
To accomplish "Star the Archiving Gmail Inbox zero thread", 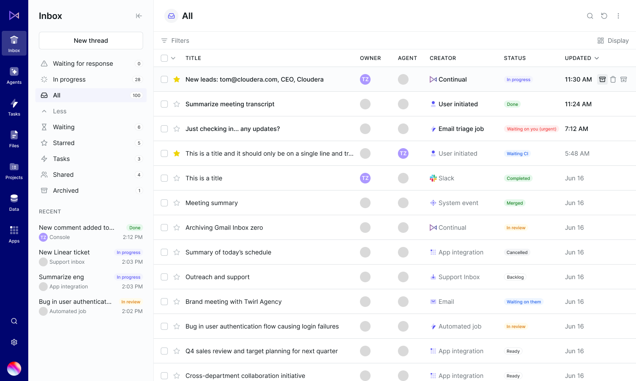I will [x=177, y=228].
